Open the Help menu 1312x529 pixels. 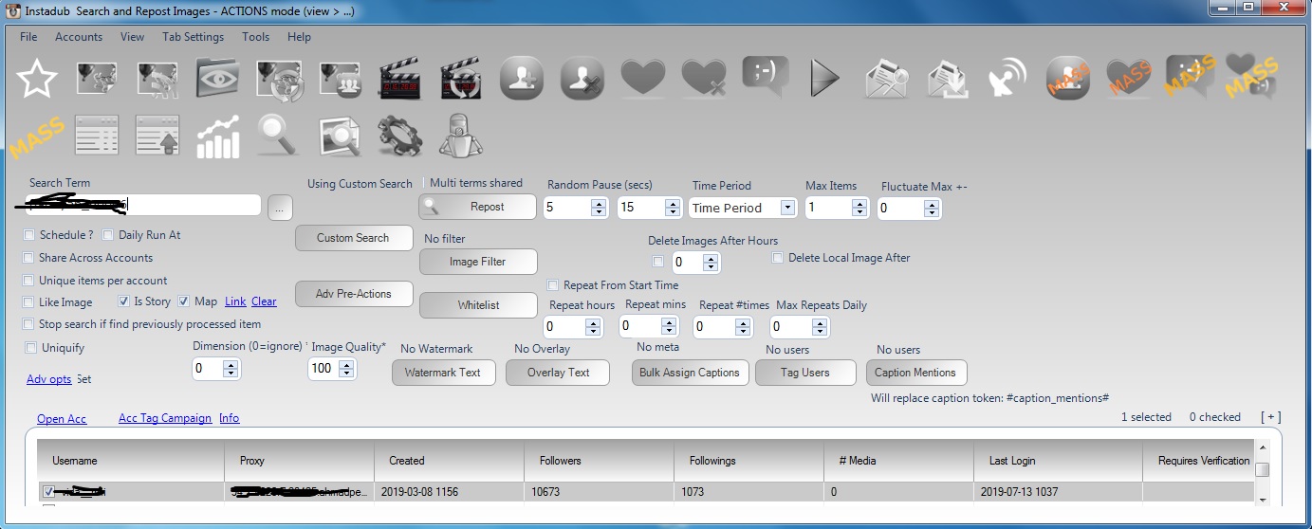(x=300, y=37)
